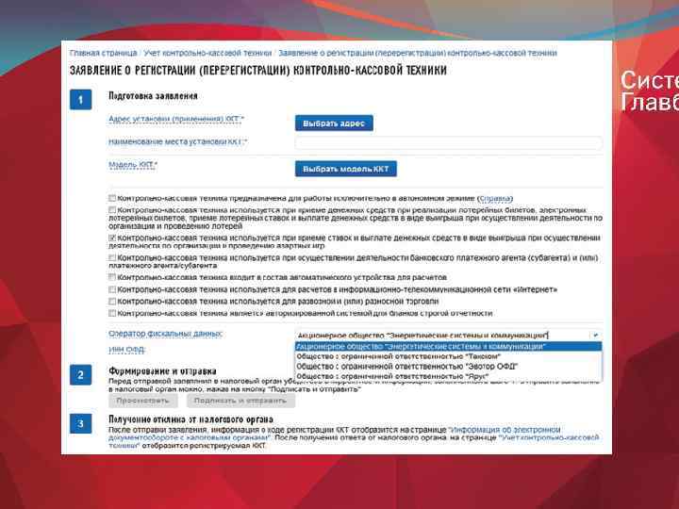This screenshot has height=509, width=679.
Task: Check the peddling trade (разносной торговли) checkbox
Action: click(112, 302)
